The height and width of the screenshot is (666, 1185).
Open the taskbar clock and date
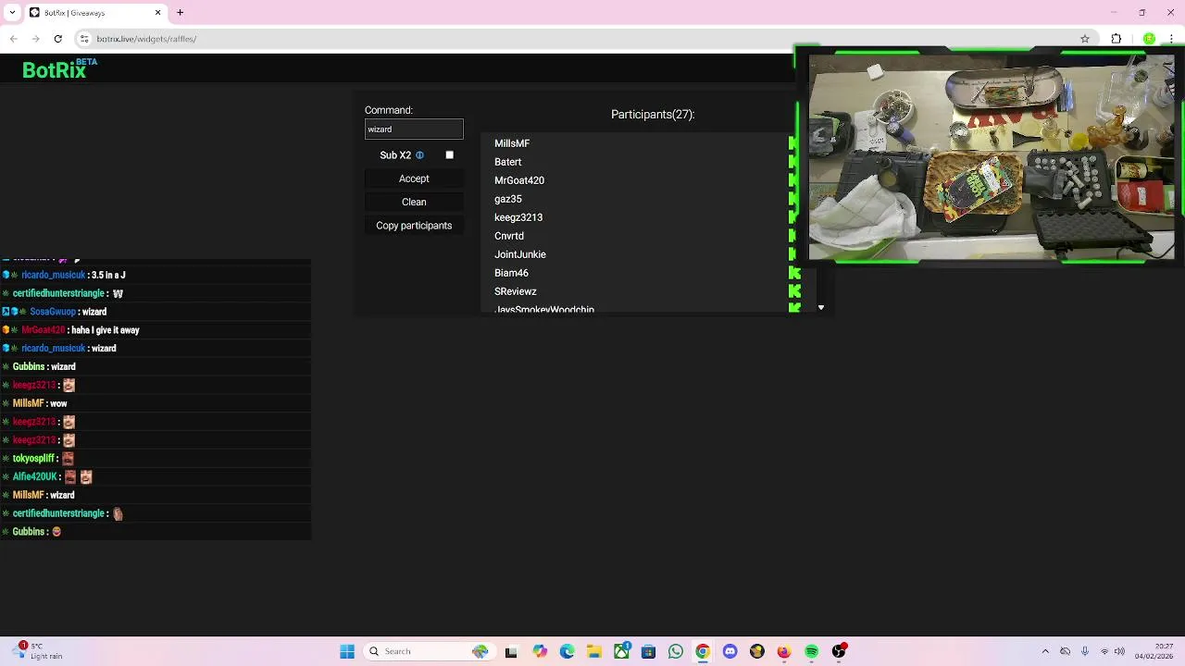coord(1154,651)
